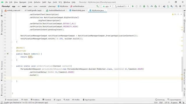Open the Device Manager right sidebar panel
The width and height of the screenshot is (186, 104).
click(x=185, y=26)
